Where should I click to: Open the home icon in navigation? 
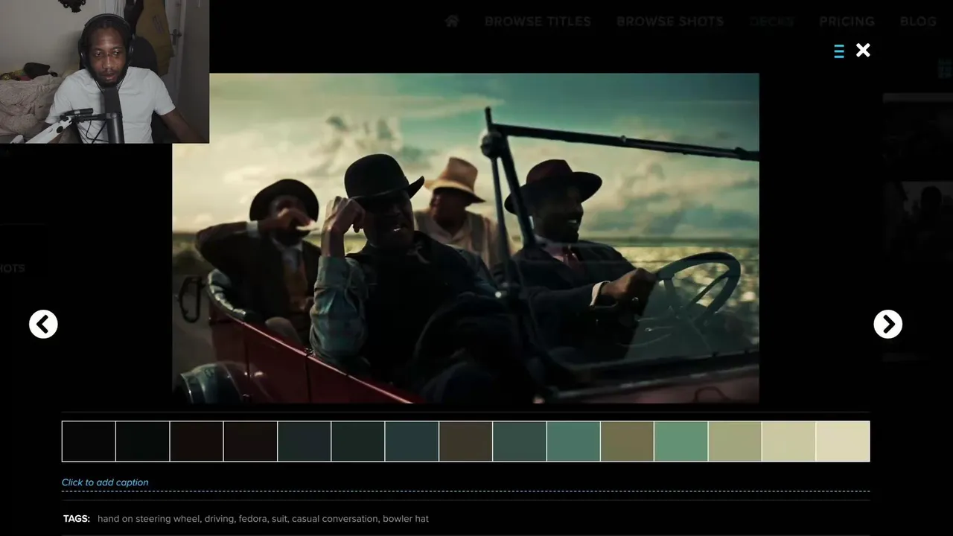(452, 21)
